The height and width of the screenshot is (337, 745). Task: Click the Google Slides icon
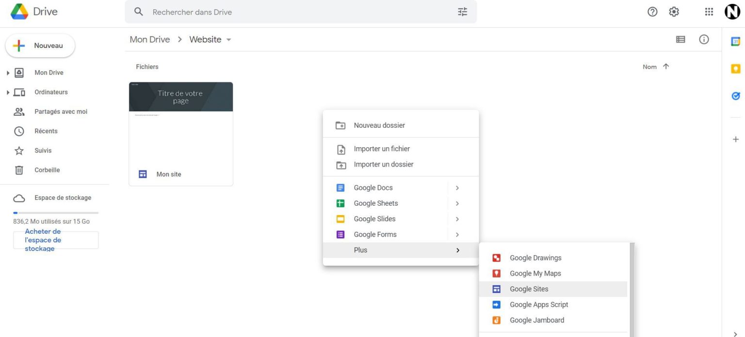pos(340,219)
